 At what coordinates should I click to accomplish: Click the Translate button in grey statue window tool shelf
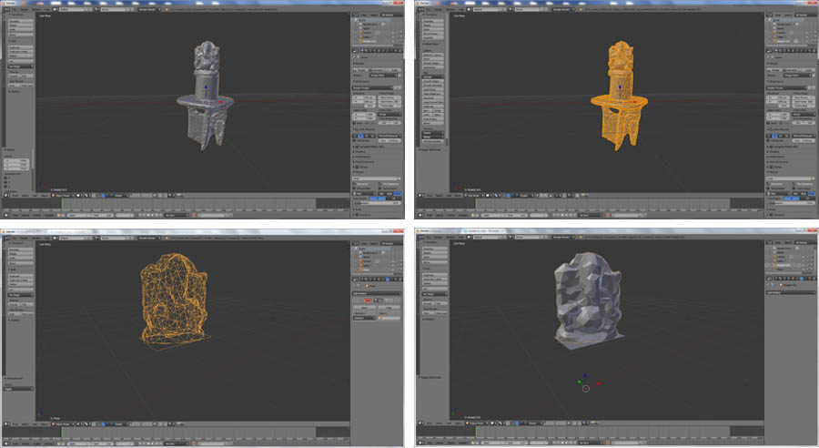click(21, 21)
